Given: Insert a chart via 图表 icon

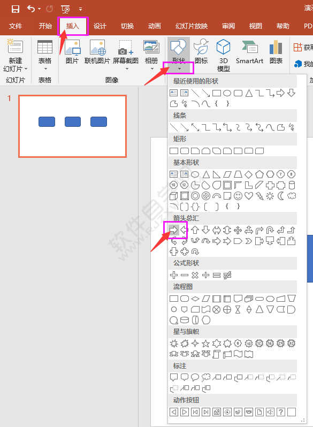Looking at the screenshot, I should coord(276,52).
